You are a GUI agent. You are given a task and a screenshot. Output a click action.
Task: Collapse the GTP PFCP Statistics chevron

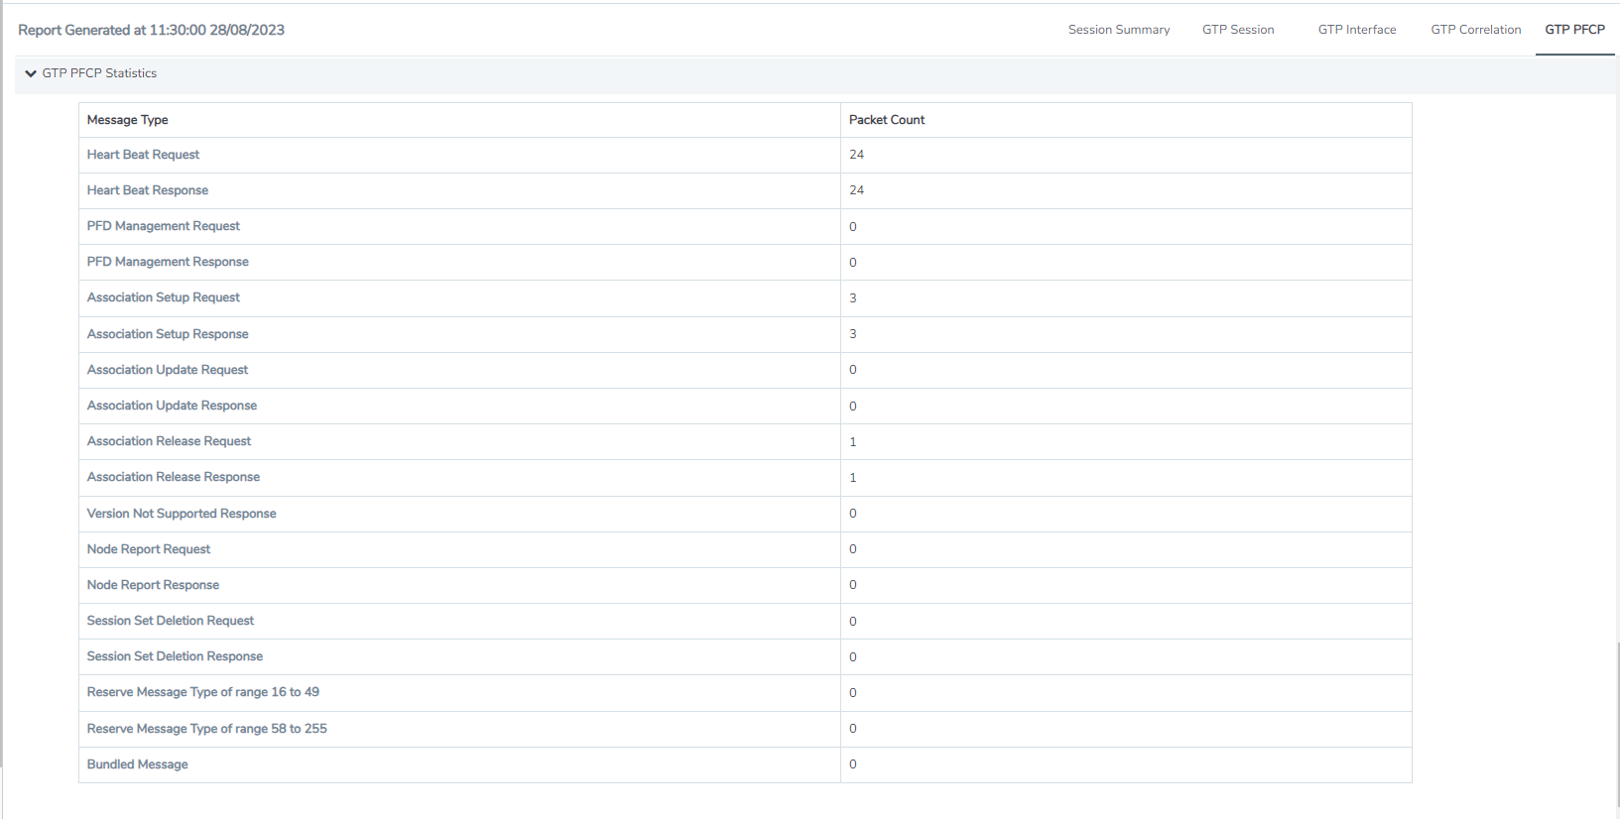pos(31,73)
